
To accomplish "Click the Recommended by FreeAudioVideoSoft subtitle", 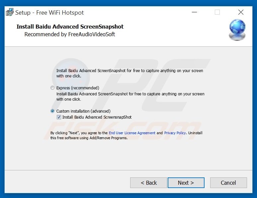I will point(70,34).
